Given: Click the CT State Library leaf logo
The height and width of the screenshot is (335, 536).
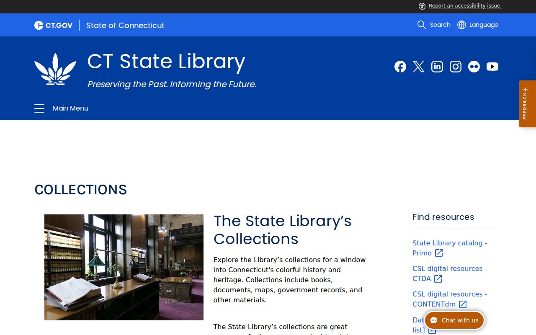Looking at the screenshot, I should [x=55, y=69].
